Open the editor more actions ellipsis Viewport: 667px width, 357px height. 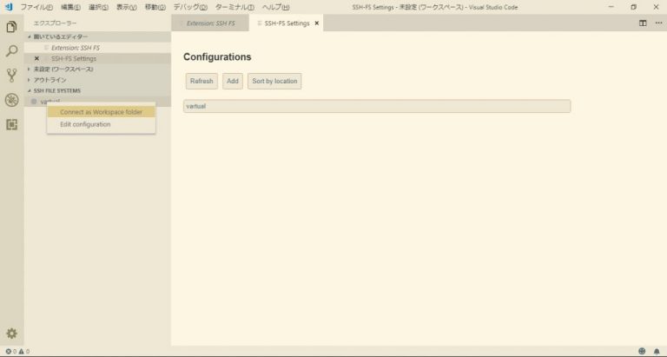[658, 23]
